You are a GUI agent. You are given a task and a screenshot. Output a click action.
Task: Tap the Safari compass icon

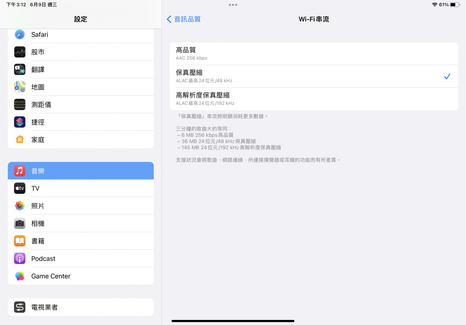(20, 35)
